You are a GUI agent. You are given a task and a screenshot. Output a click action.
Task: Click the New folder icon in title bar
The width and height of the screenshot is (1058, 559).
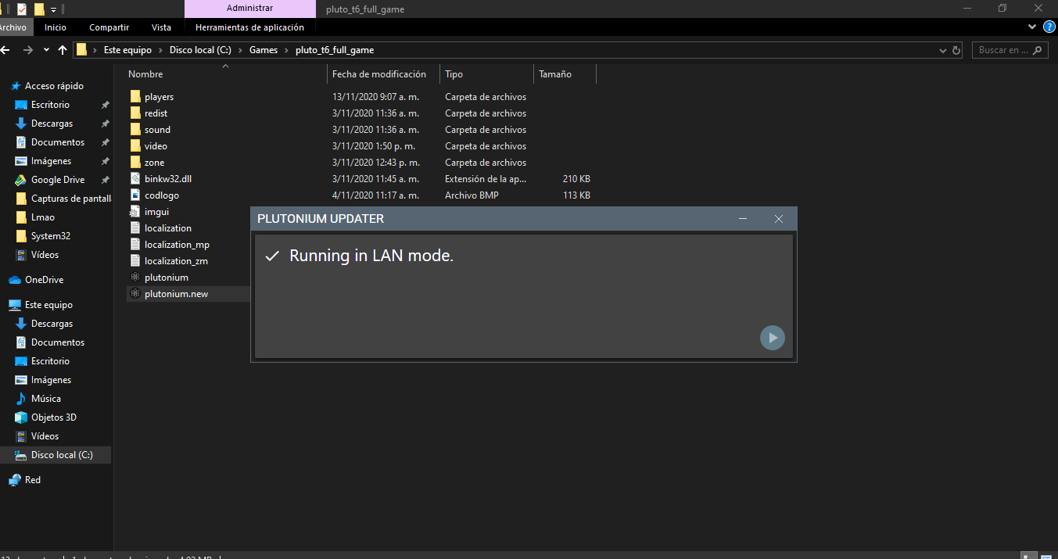[38, 9]
